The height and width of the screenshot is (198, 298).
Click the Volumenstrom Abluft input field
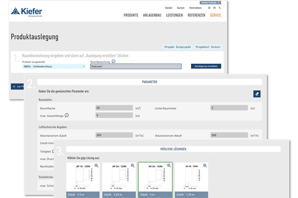(229, 135)
